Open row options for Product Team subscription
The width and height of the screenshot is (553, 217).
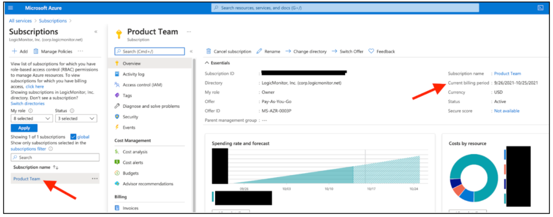coord(95,179)
